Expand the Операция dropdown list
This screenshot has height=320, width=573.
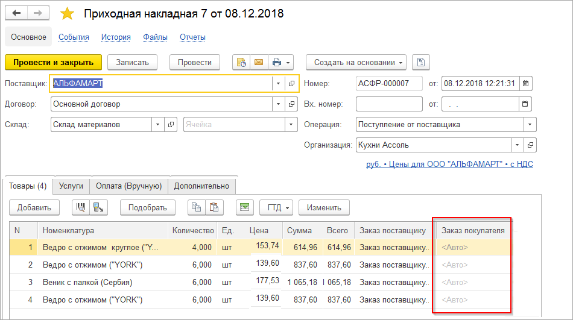tap(530, 125)
